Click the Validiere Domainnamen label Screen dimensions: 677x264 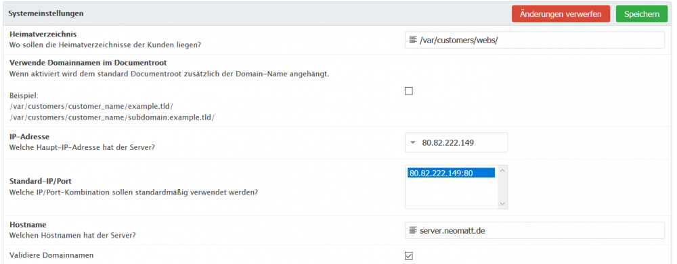(x=51, y=255)
